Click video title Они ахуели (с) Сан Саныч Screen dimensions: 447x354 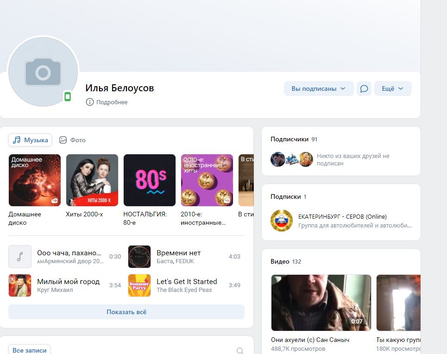coord(310,340)
